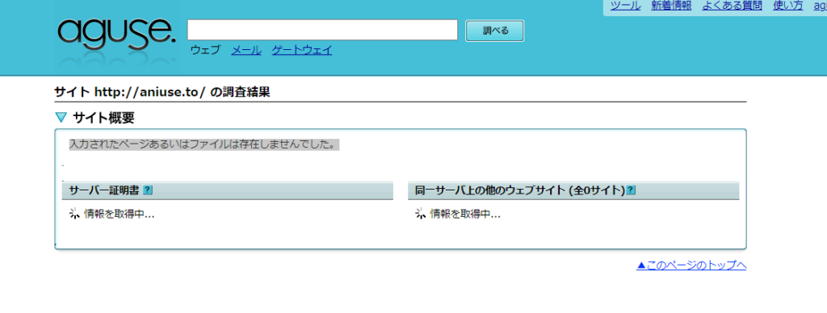Click the サイト概要 section title
This screenshot has height=313, width=827.
tap(103, 118)
